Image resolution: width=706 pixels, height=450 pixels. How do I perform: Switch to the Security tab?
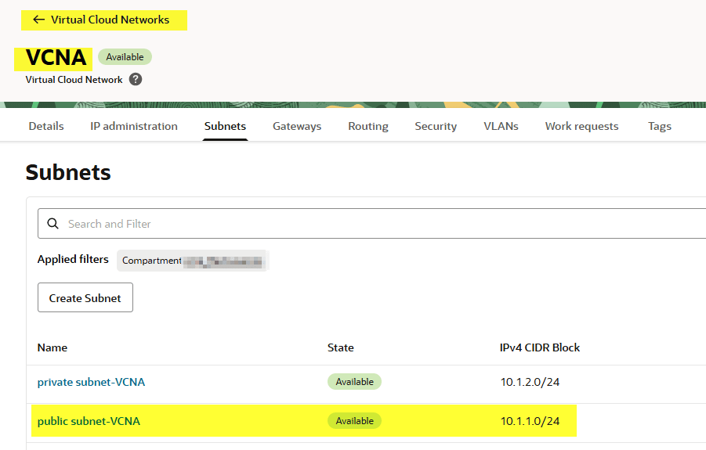pyautogui.click(x=436, y=126)
